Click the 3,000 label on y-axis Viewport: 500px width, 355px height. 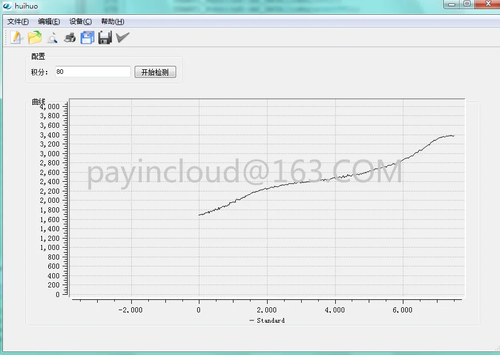[50, 153]
